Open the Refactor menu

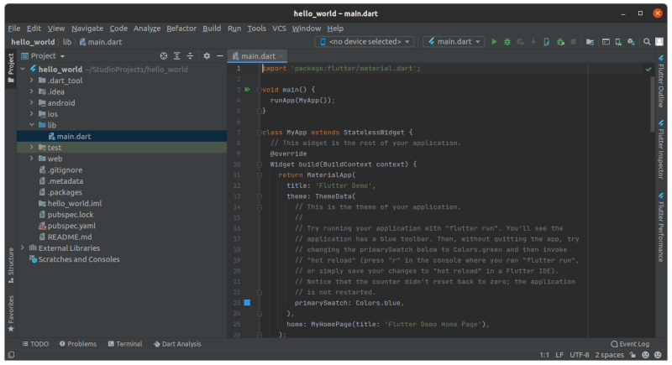pos(181,28)
